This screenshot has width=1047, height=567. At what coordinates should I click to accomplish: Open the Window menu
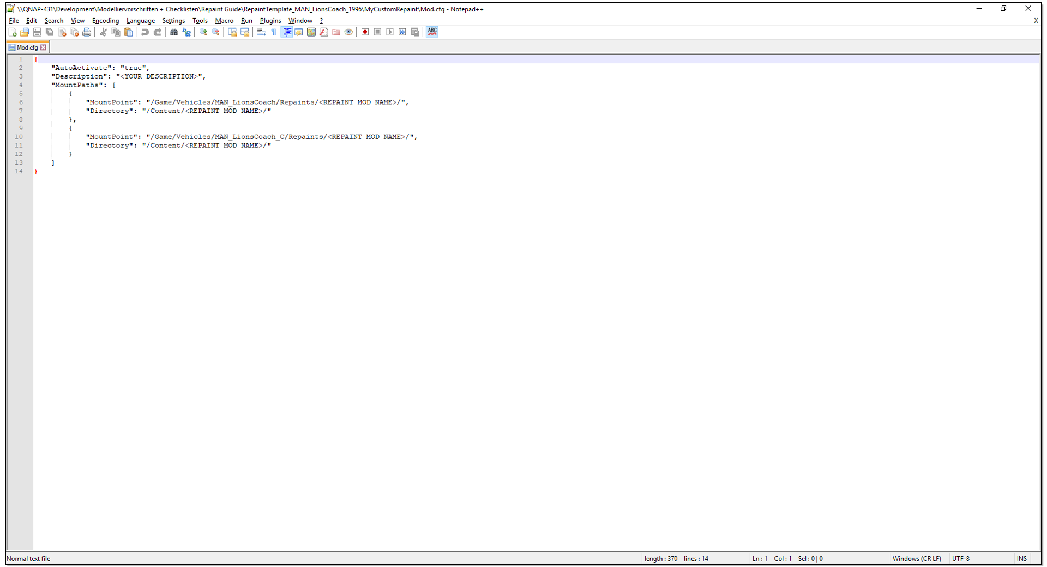click(300, 21)
